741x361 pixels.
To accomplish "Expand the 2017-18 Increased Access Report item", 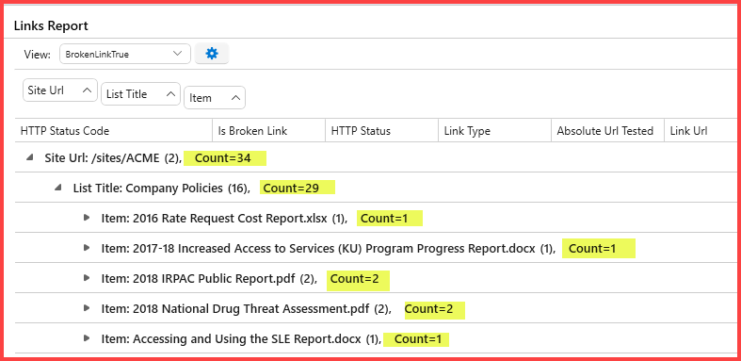I will pos(86,248).
